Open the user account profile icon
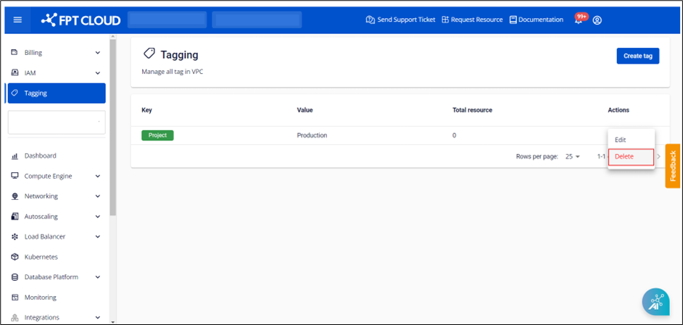Image resolution: width=683 pixels, height=325 pixels. coord(597,20)
